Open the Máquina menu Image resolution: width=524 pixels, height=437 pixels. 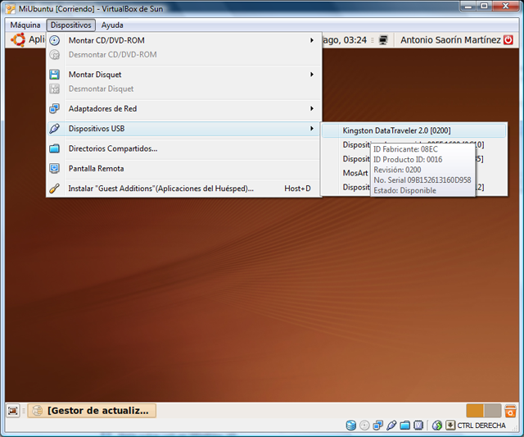click(x=25, y=25)
